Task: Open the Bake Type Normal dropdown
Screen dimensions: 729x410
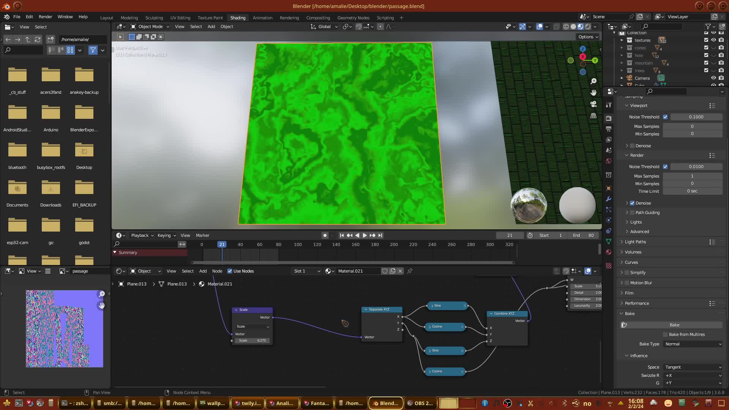Action: click(693, 344)
